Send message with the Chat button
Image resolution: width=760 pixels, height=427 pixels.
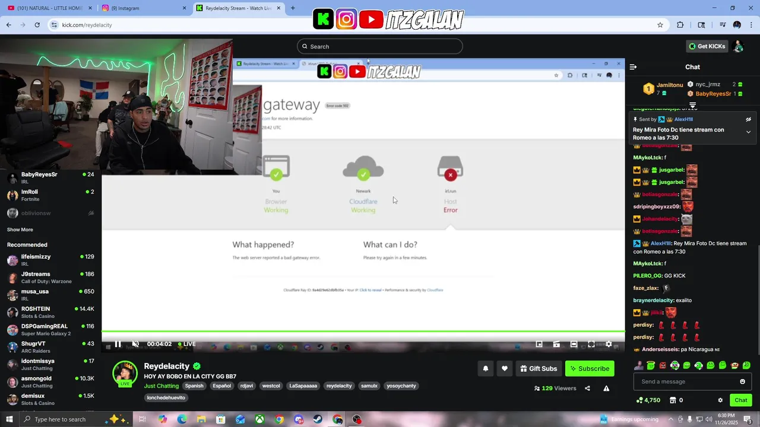pos(740,400)
